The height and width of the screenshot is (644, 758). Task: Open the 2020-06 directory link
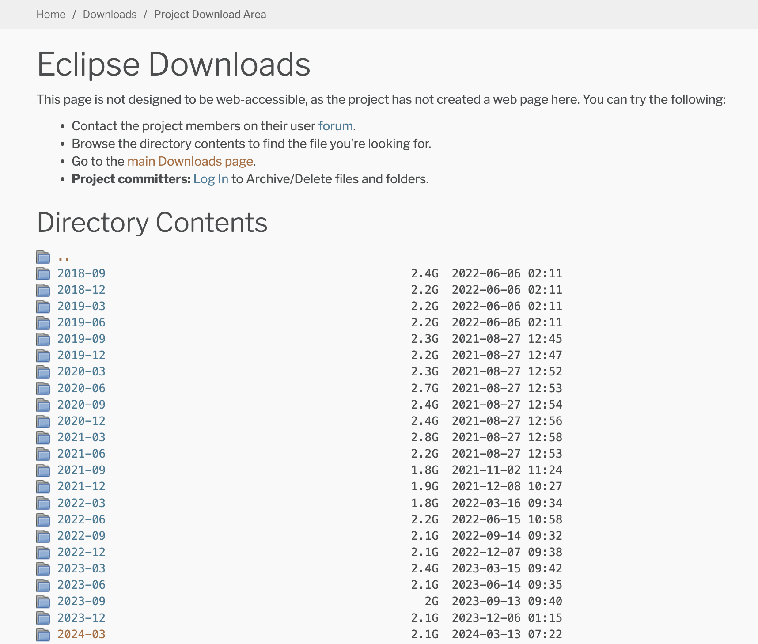pos(81,388)
